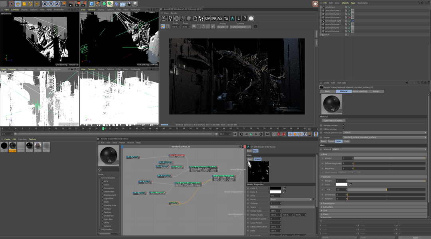This screenshot has height=239, width=431.
Task: Click the L icon in Arnold IPR toolbar
Action: coord(239,18)
